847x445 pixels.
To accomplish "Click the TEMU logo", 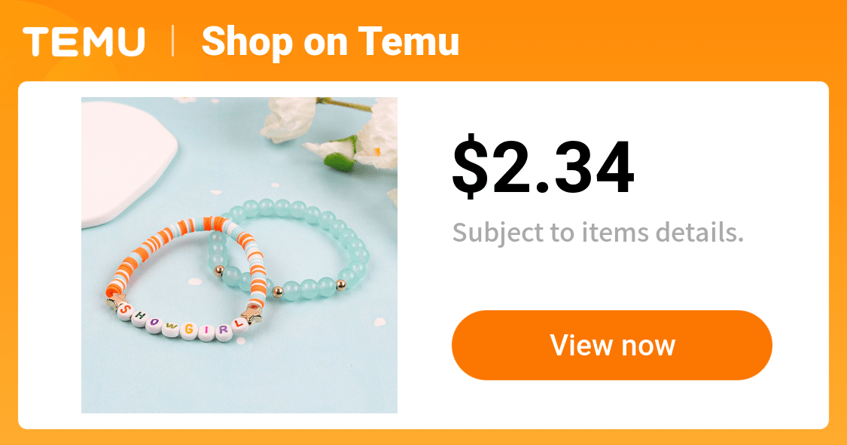I will point(84,41).
